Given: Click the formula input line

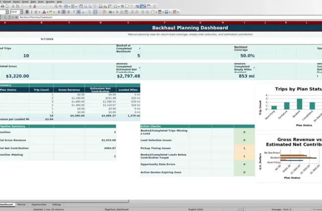Looking at the screenshot, I should [x=171, y=18].
